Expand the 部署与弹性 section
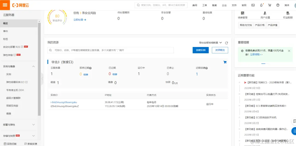296x146 pixels. 34,125
